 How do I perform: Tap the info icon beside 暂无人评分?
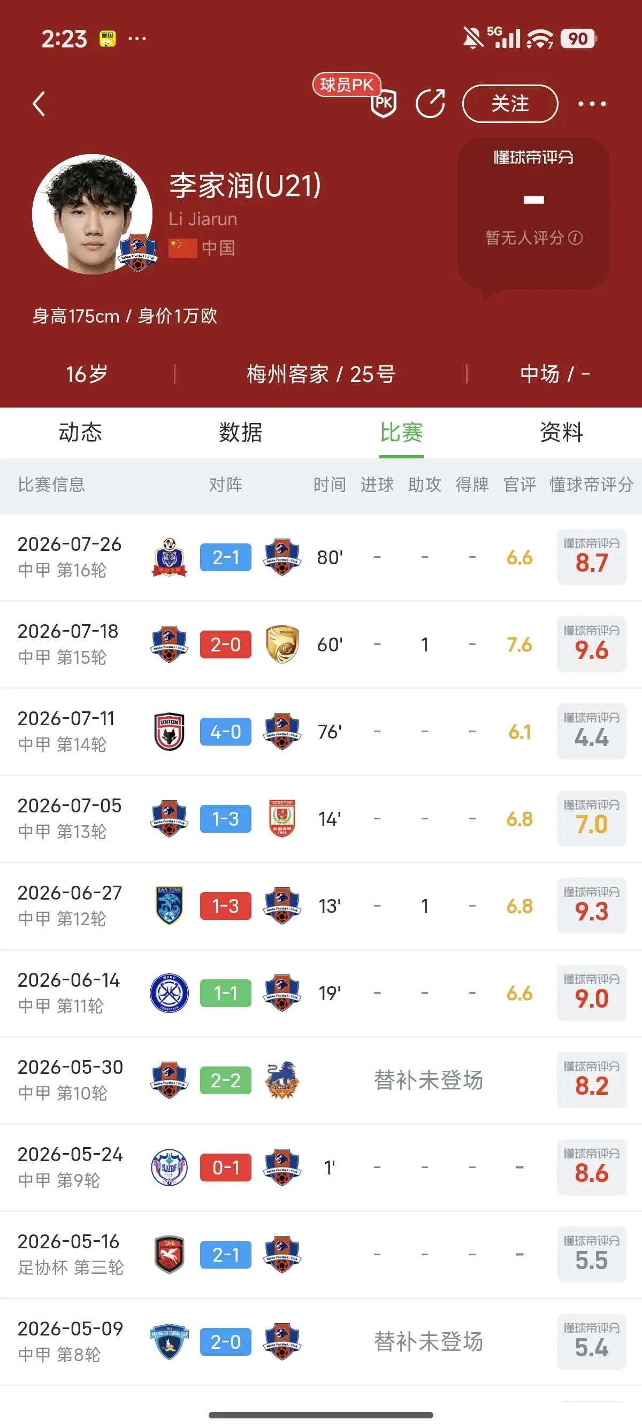click(576, 238)
